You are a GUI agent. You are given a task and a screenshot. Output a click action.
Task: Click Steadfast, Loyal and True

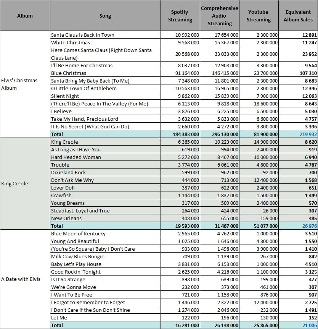pyautogui.click(x=105, y=211)
